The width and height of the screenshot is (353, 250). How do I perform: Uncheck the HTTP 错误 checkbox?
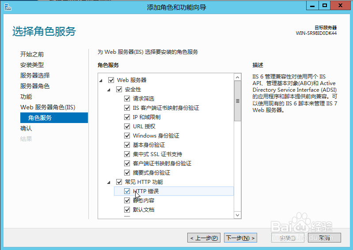click(127, 191)
